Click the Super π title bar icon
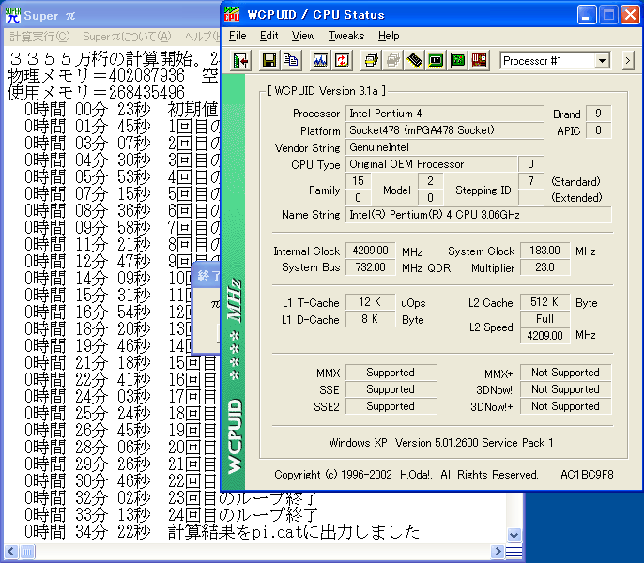Image resolution: width=644 pixels, height=563 pixels. coord(13,15)
